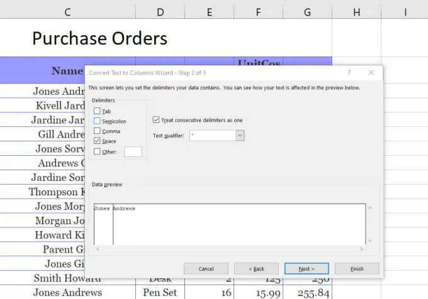
Task: Select column H header
Action: click(357, 12)
